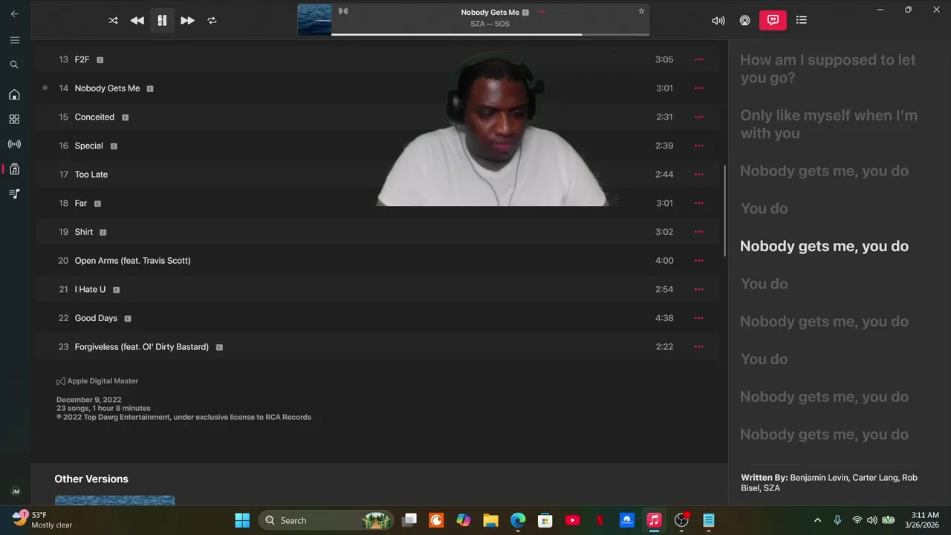Open AirPlay output options
This screenshot has height=535, width=951.
(x=744, y=21)
